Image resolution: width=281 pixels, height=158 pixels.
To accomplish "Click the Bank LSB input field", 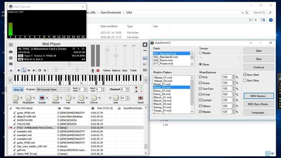I will 98,90.
